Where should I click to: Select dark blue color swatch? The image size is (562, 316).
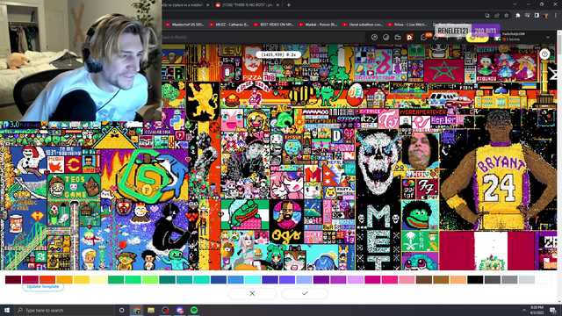[219, 279]
